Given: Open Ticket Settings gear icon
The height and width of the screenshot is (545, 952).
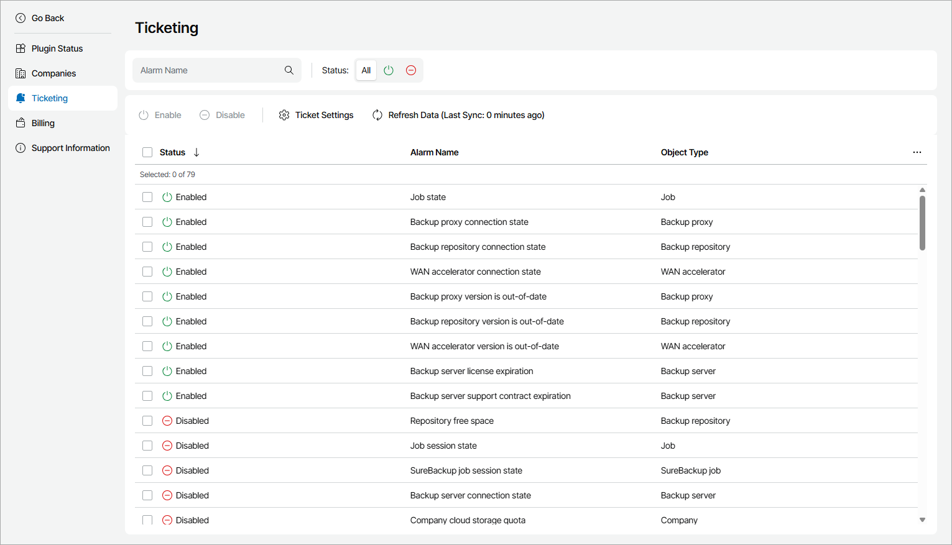Looking at the screenshot, I should pyautogui.click(x=284, y=115).
